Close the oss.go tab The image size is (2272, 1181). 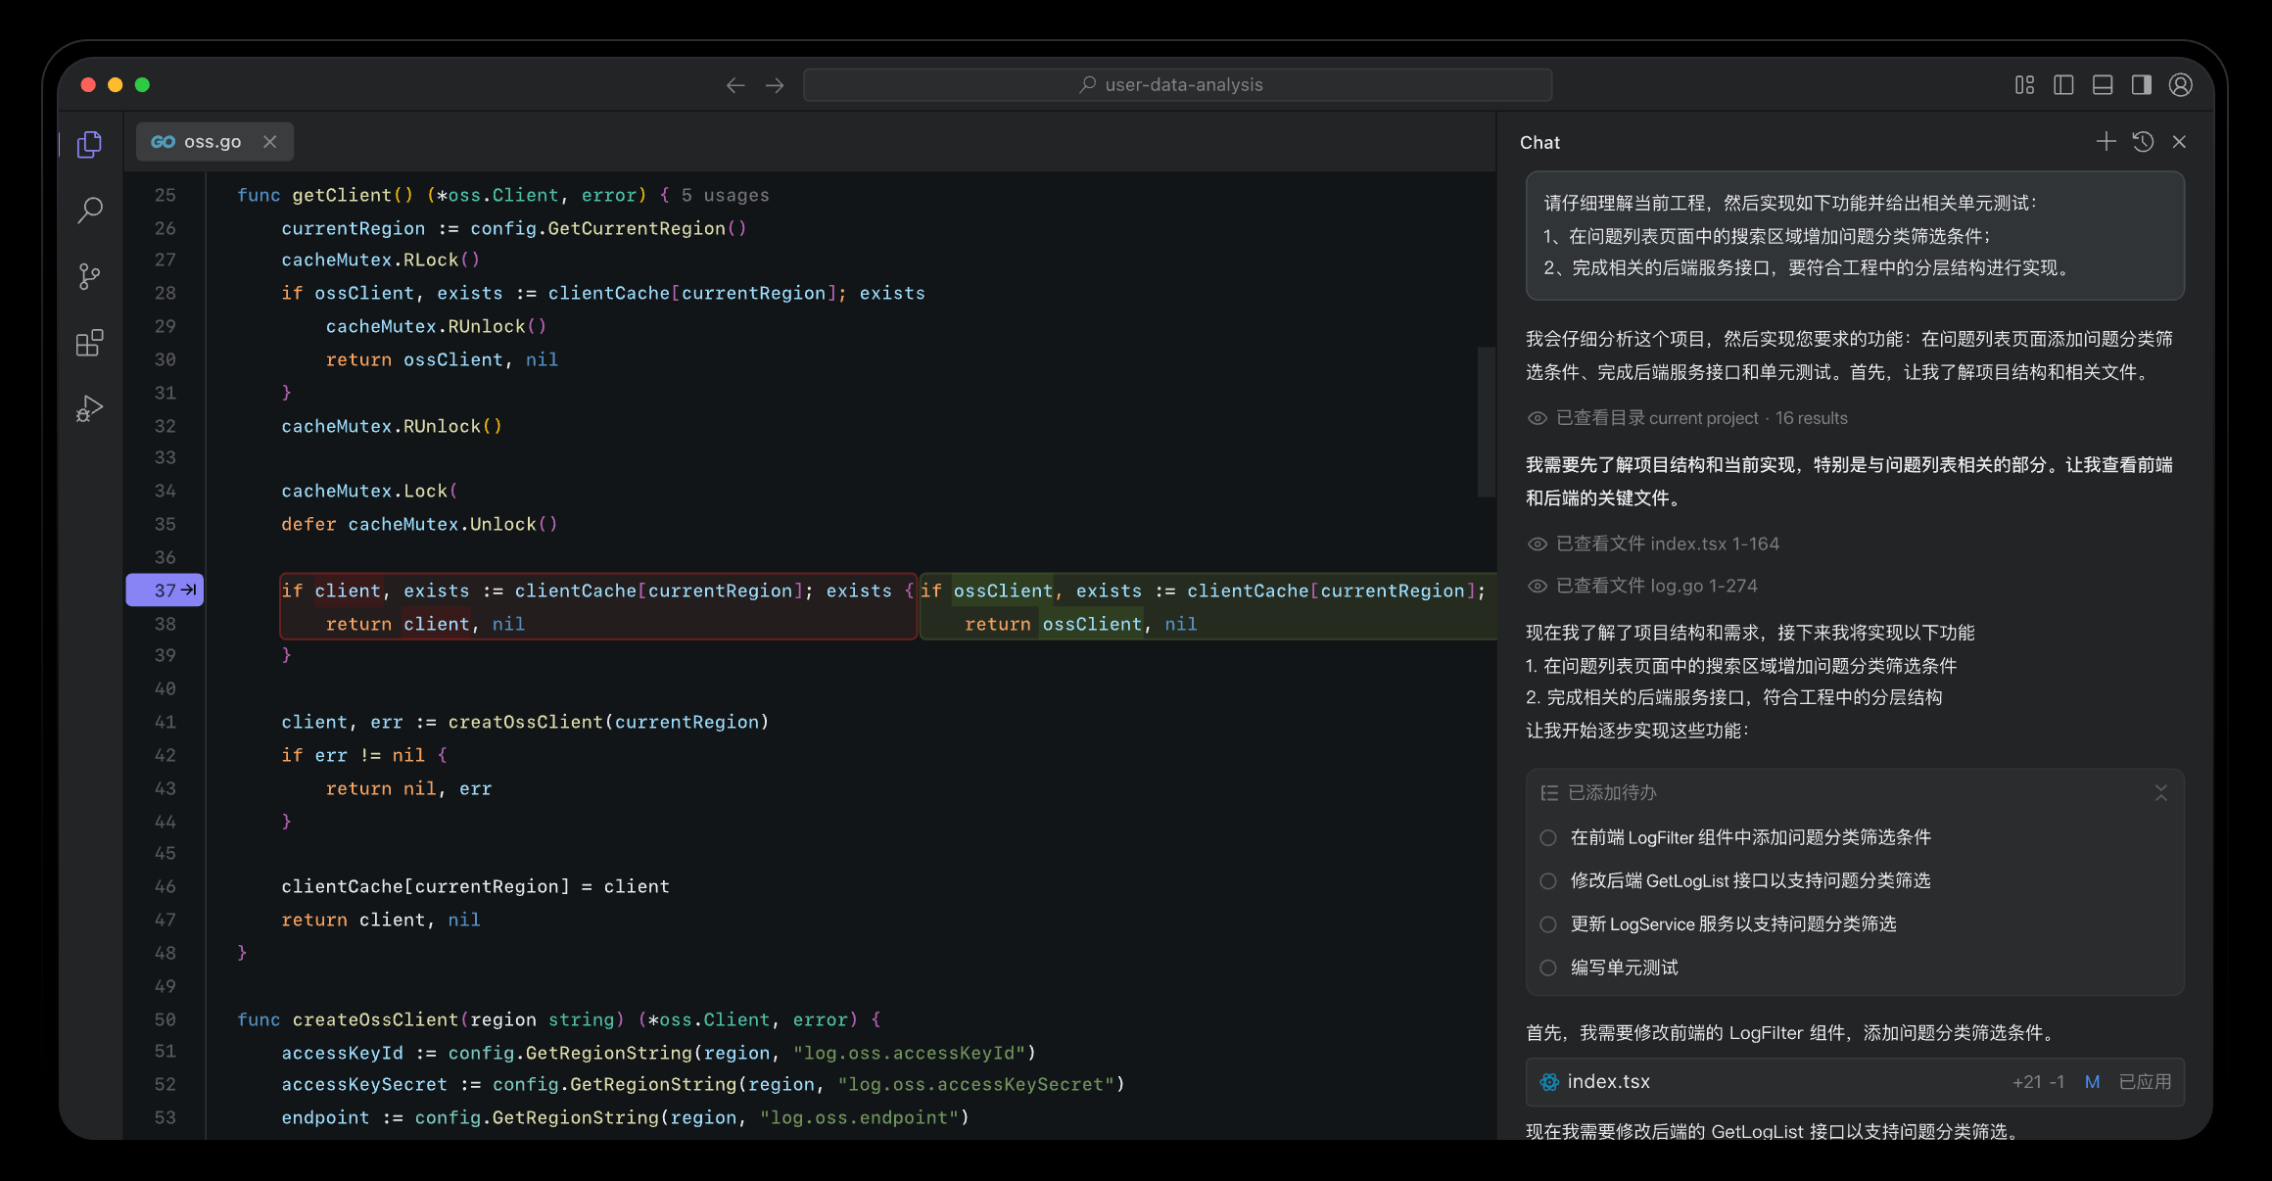(270, 142)
